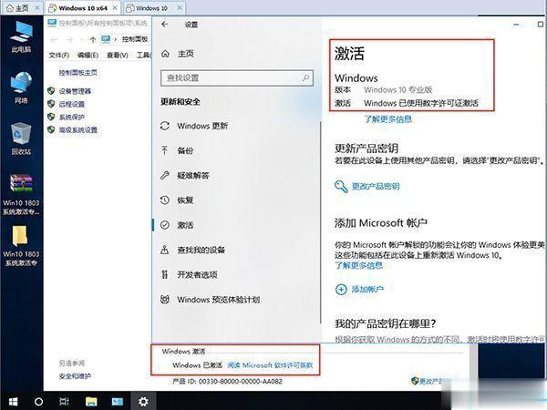This screenshot has height=410, width=547.
Task: Minimize the Settings window
Action: click(x=516, y=25)
